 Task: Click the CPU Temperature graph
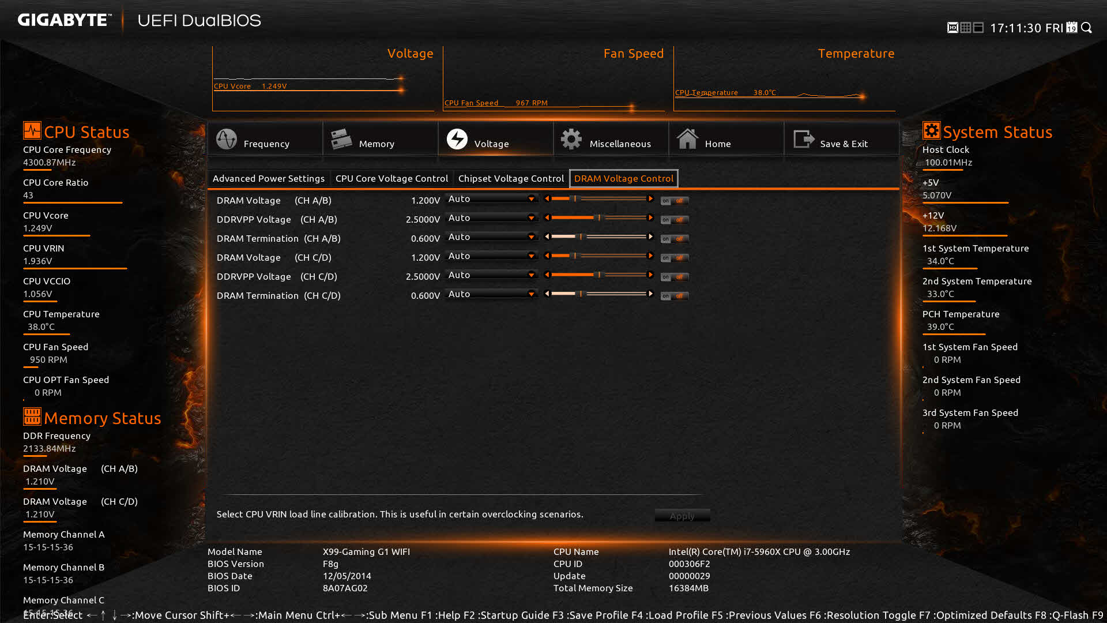pyautogui.click(x=784, y=79)
